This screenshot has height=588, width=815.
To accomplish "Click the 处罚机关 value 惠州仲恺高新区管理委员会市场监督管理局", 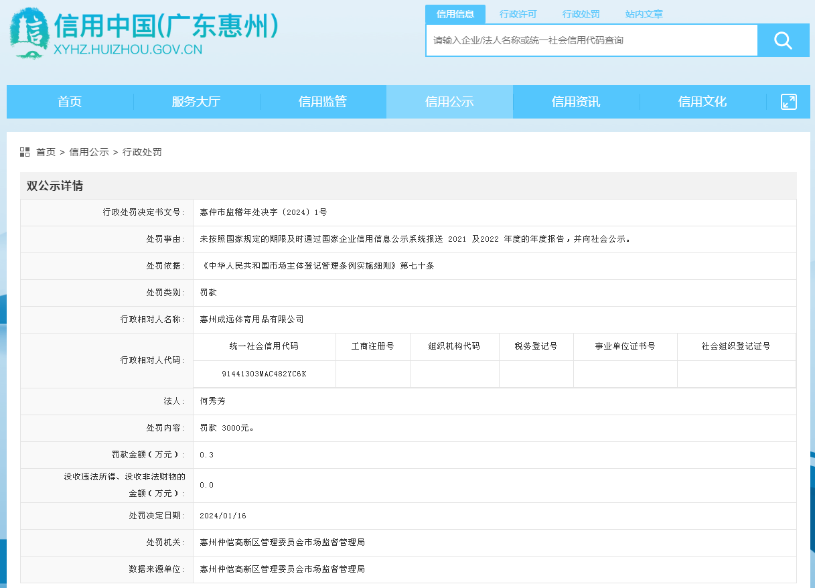I will coord(283,542).
